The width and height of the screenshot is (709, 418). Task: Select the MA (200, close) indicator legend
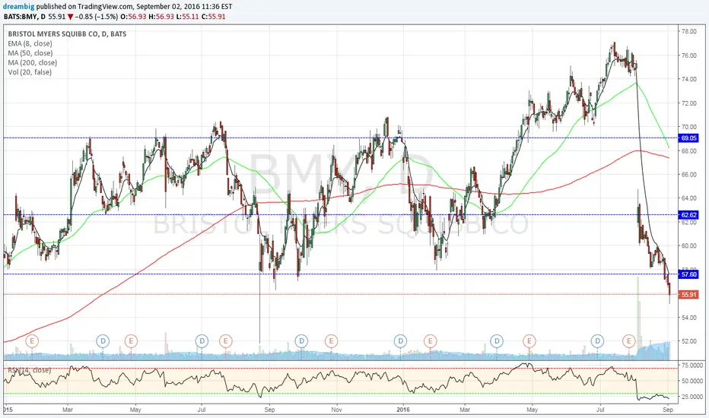tap(32, 62)
